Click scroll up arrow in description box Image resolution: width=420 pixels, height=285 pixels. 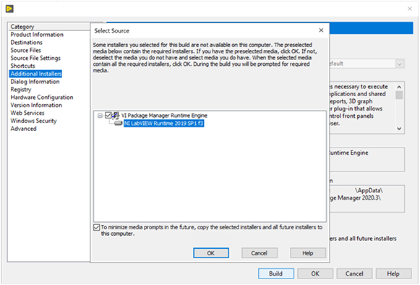click(x=399, y=87)
